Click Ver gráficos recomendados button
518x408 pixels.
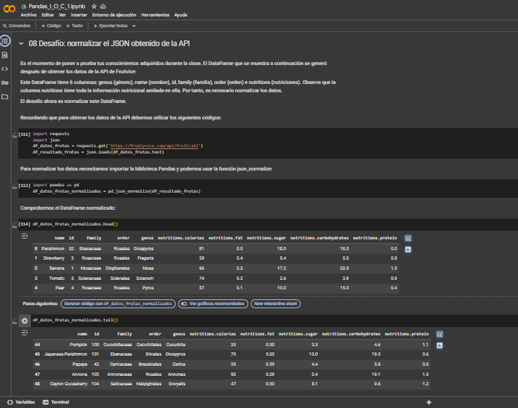[x=213, y=304]
